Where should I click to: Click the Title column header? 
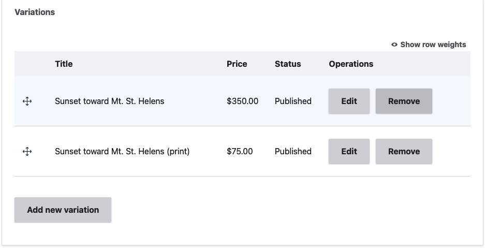coord(64,64)
